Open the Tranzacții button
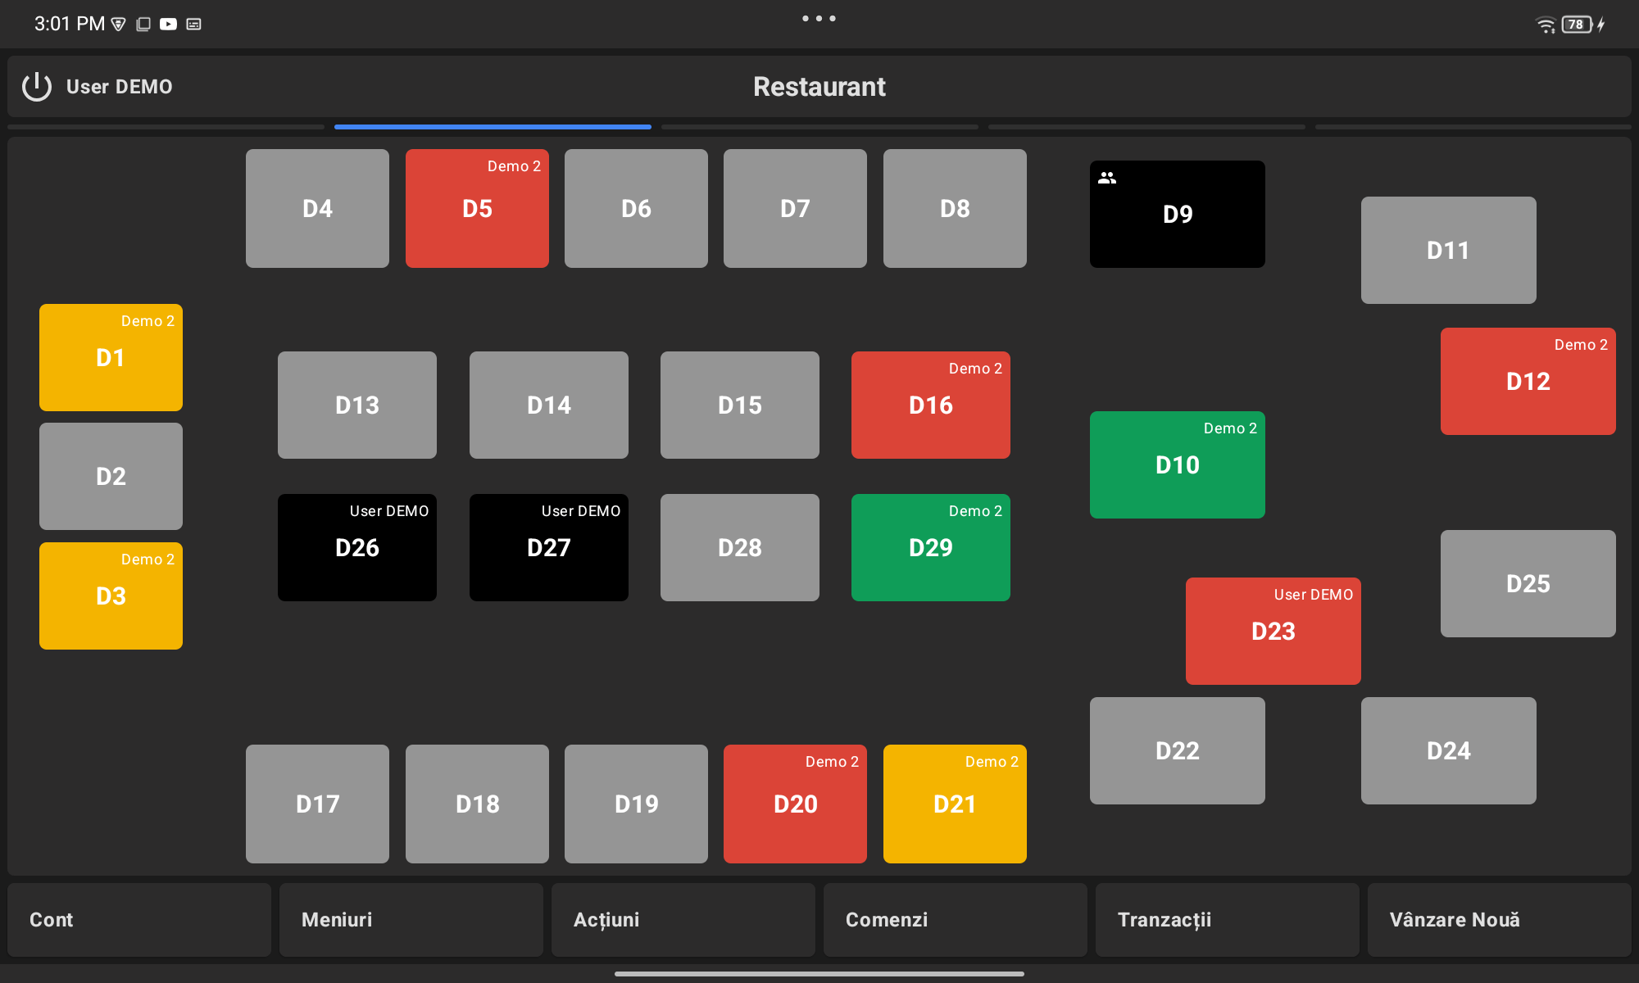 [1227, 919]
